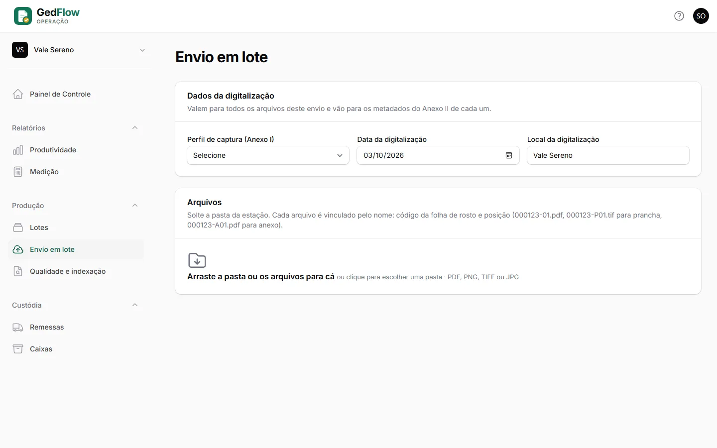717x448 pixels.
Task: Click the 'Perfil de captura (Anexo I)' label
Action: coord(231,139)
